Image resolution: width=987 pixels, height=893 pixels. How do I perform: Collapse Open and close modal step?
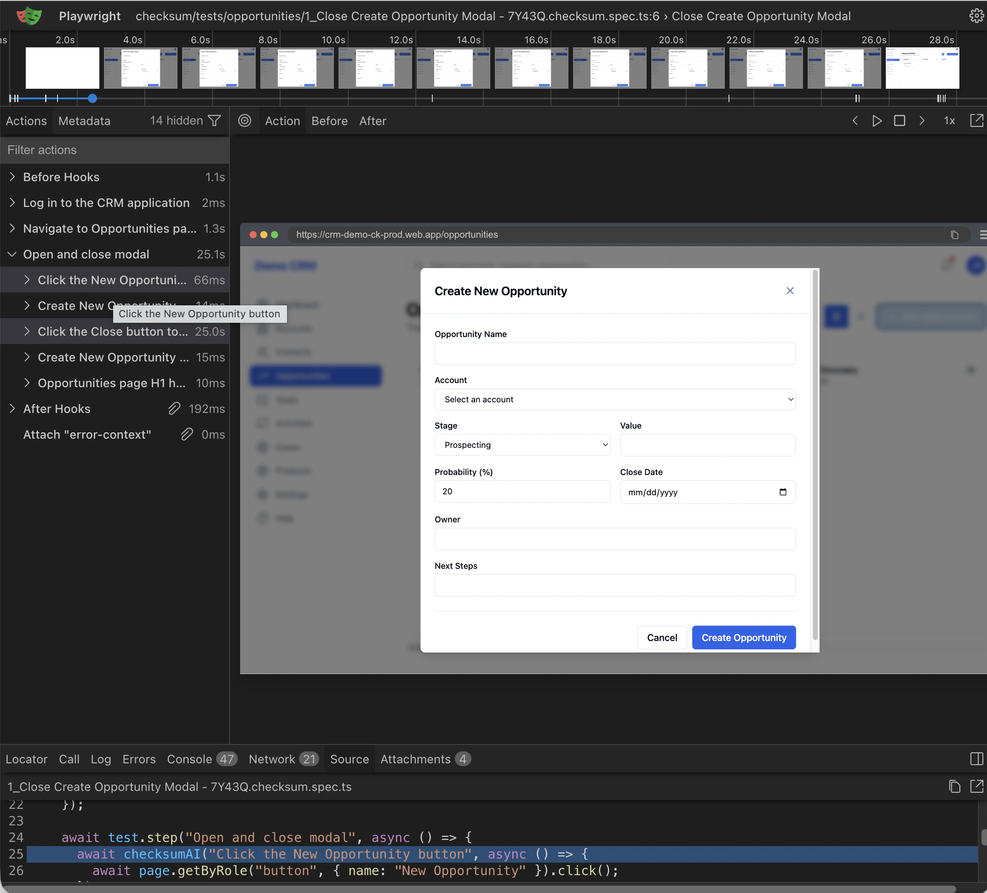point(13,254)
